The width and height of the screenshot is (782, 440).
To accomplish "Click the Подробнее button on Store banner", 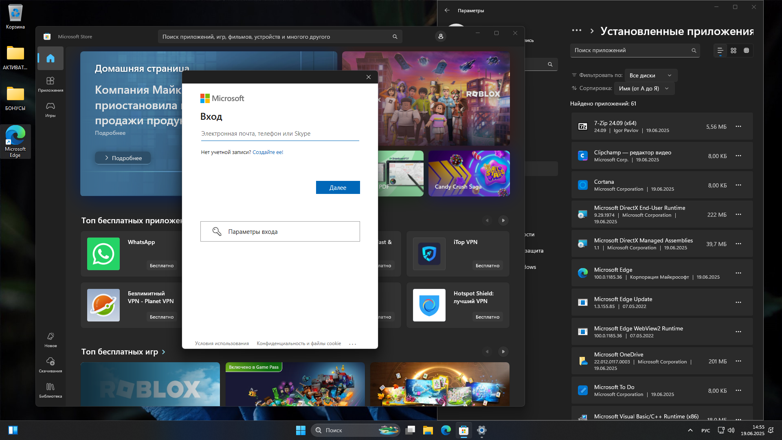I will [x=123, y=158].
